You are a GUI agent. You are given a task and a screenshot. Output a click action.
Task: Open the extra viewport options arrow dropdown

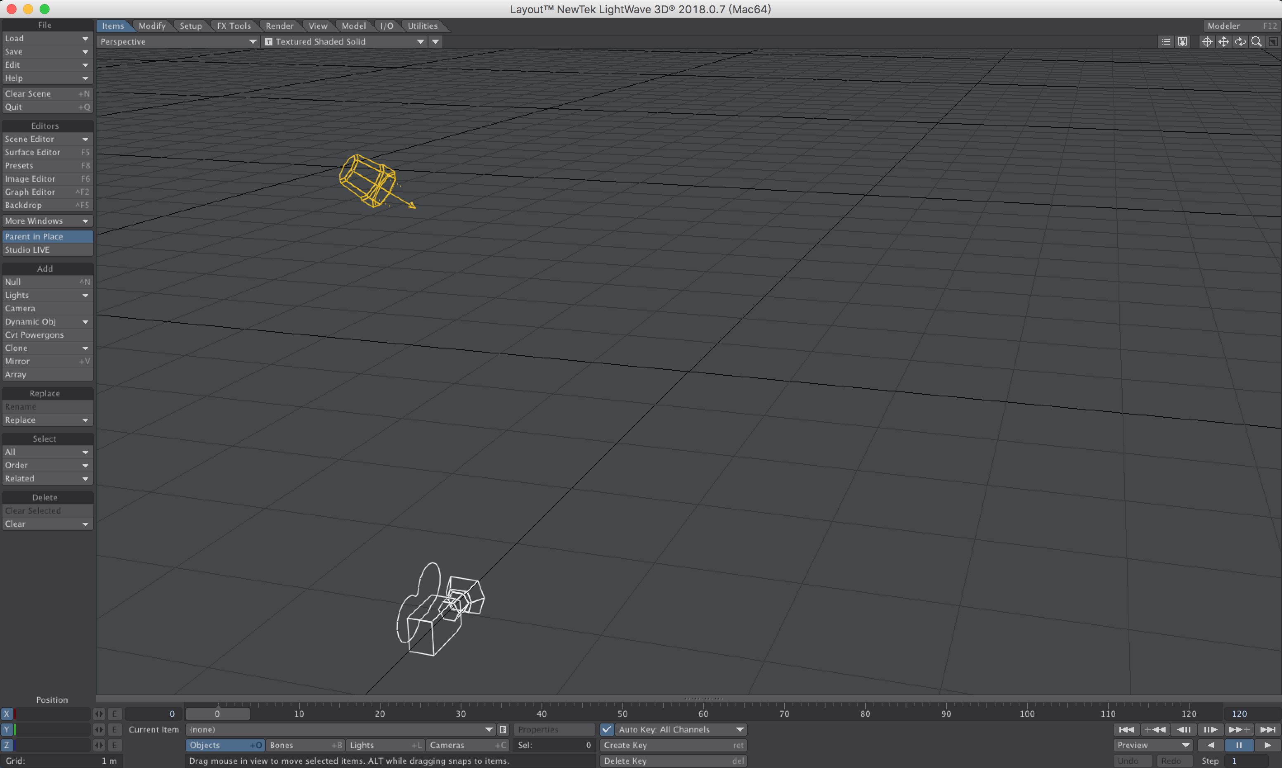pos(435,42)
